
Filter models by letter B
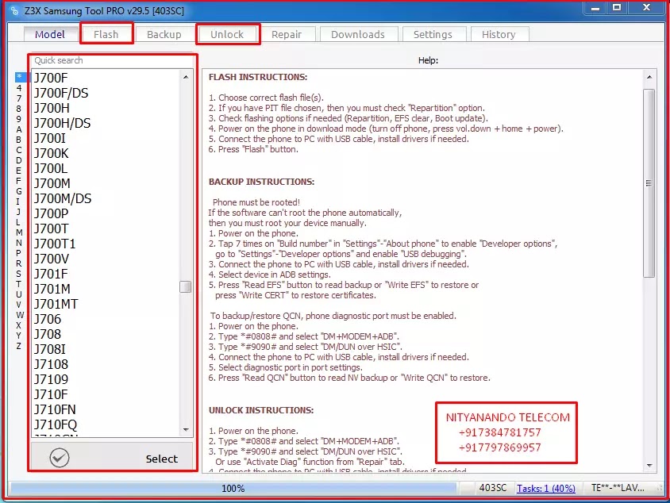[19, 140]
